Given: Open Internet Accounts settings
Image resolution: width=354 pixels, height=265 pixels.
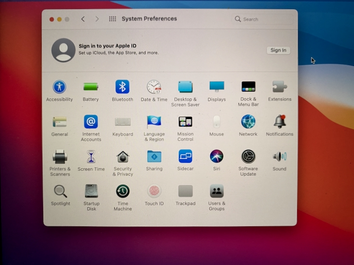Looking at the screenshot, I should [91, 122].
